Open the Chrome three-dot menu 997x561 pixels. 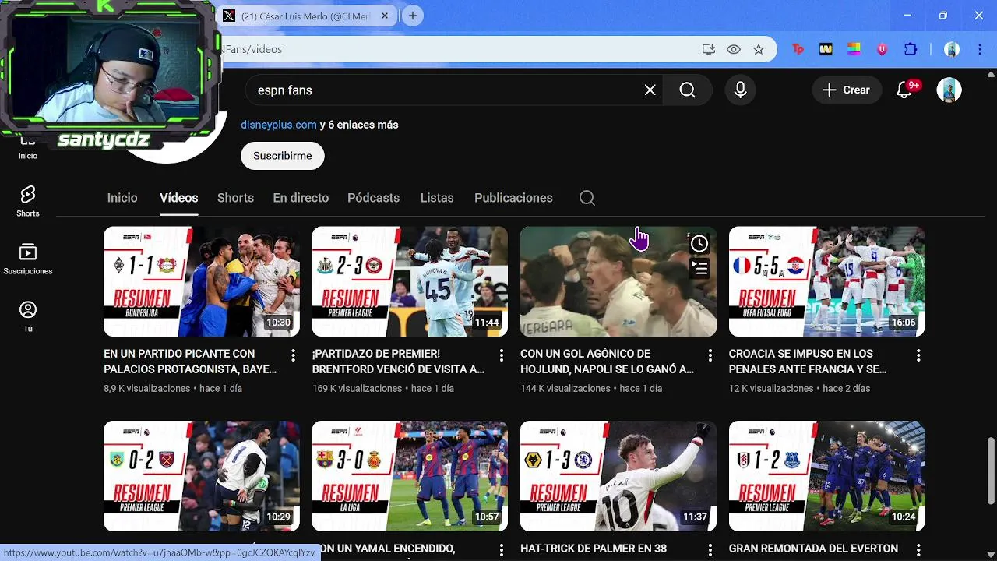[980, 49]
